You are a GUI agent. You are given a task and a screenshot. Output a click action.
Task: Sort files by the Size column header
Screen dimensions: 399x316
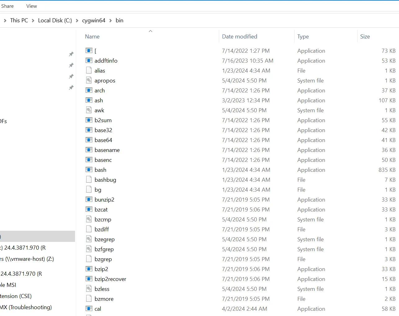click(x=365, y=36)
